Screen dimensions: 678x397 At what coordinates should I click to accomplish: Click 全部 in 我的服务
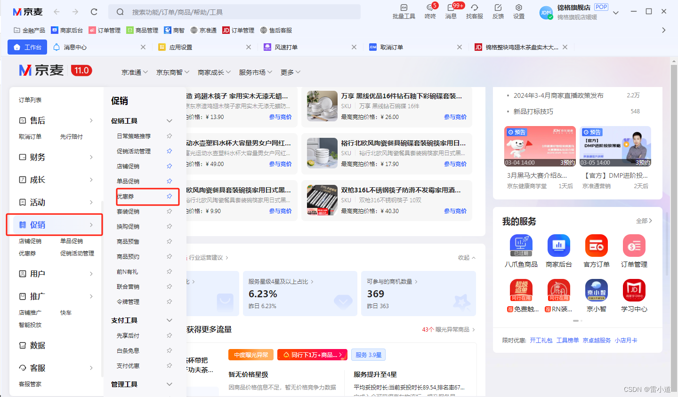(x=644, y=221)
